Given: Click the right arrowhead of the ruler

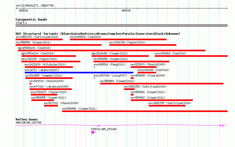Looking at the screenshot, I should (x=227, y=8).
